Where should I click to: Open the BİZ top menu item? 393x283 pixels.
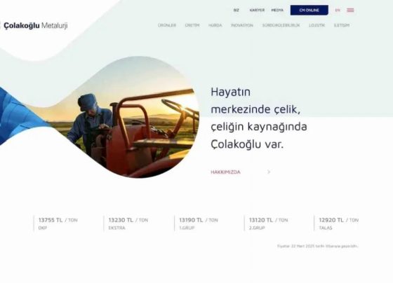pos(236,11)
